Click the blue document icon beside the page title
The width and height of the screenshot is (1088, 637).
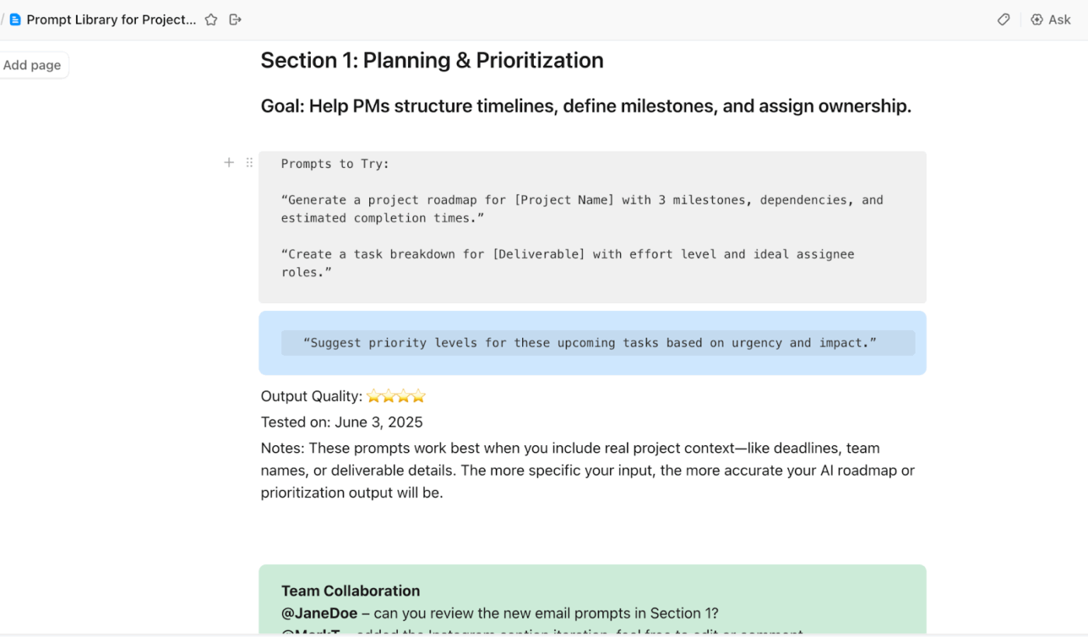click(16, 19)
